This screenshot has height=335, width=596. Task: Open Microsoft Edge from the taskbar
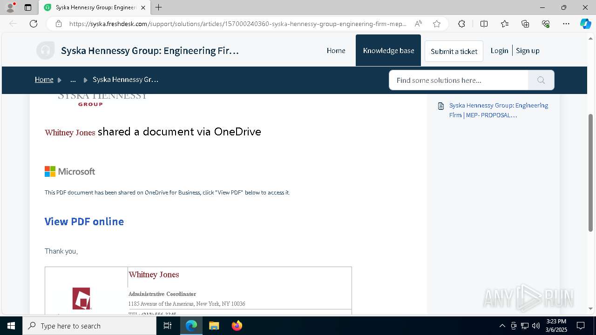pos(191,326)
